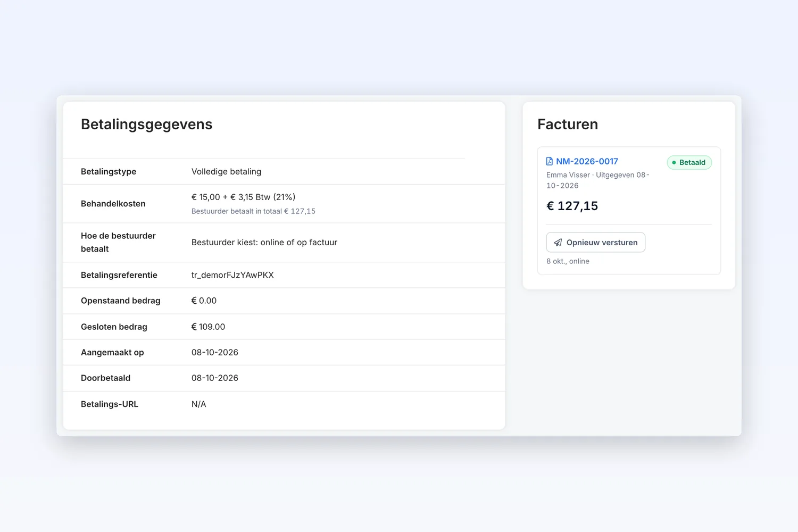Click Bestuurder kiest: online of op factuur
798x532 pixels.
(264, 243)
